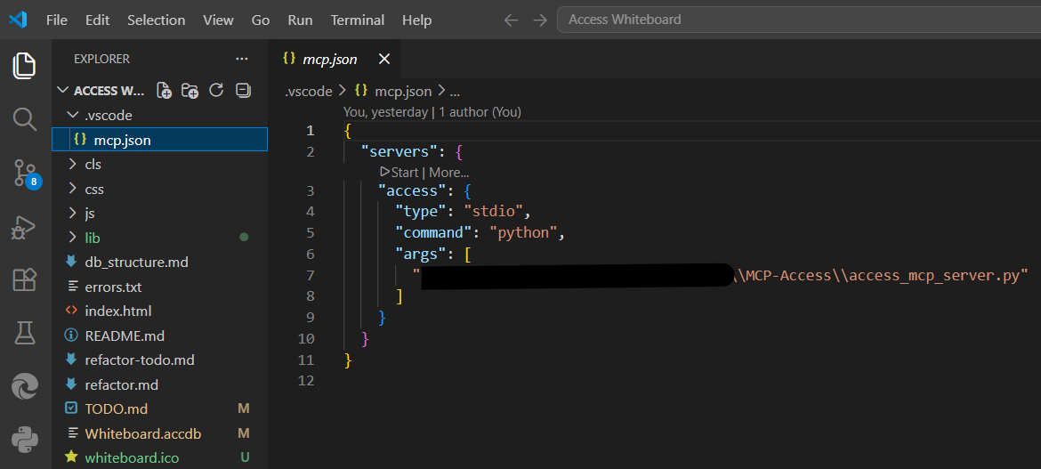Open Source Control with 8 changes

point(25,173)
